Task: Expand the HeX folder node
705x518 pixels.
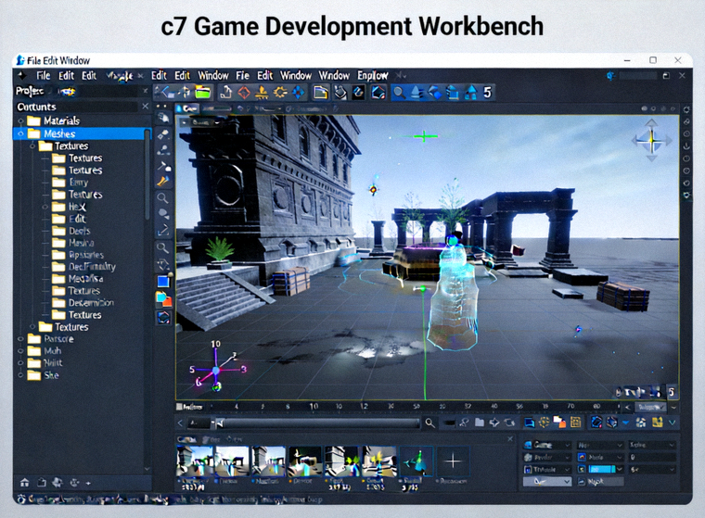Action: [45, 207]
